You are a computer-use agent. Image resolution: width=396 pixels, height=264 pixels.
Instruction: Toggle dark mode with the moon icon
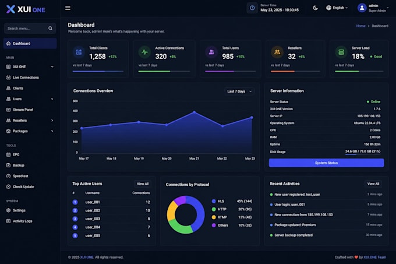click(315, 8)
